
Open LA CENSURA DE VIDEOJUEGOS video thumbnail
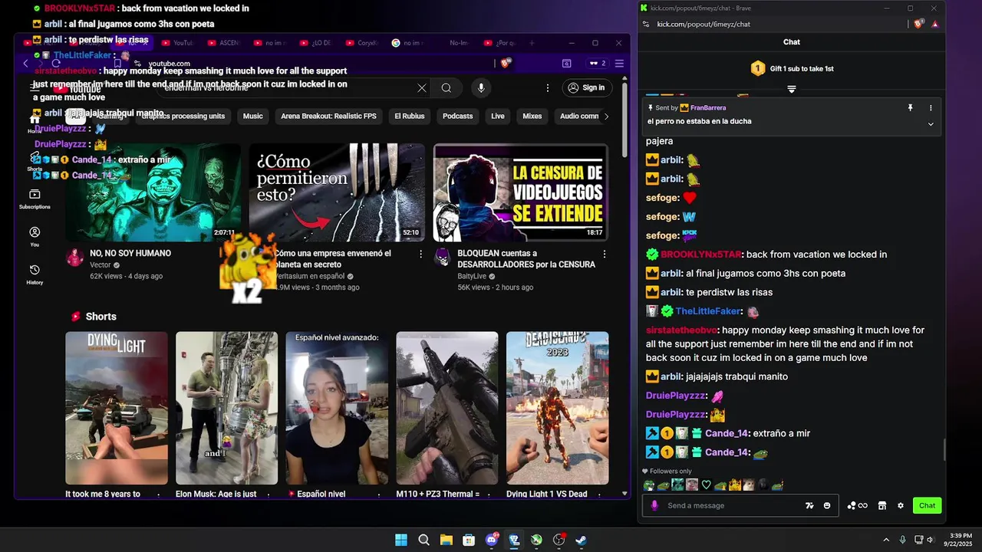521,192
